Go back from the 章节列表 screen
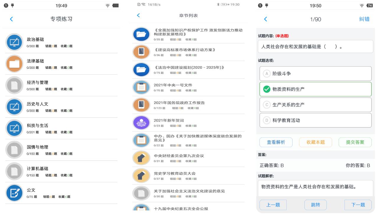The width and height of the screenshot is (377, 214). 138,15
